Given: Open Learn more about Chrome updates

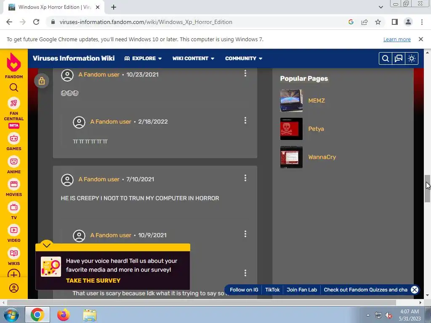Looking at the screenshot, I should [x=397, y=39].
